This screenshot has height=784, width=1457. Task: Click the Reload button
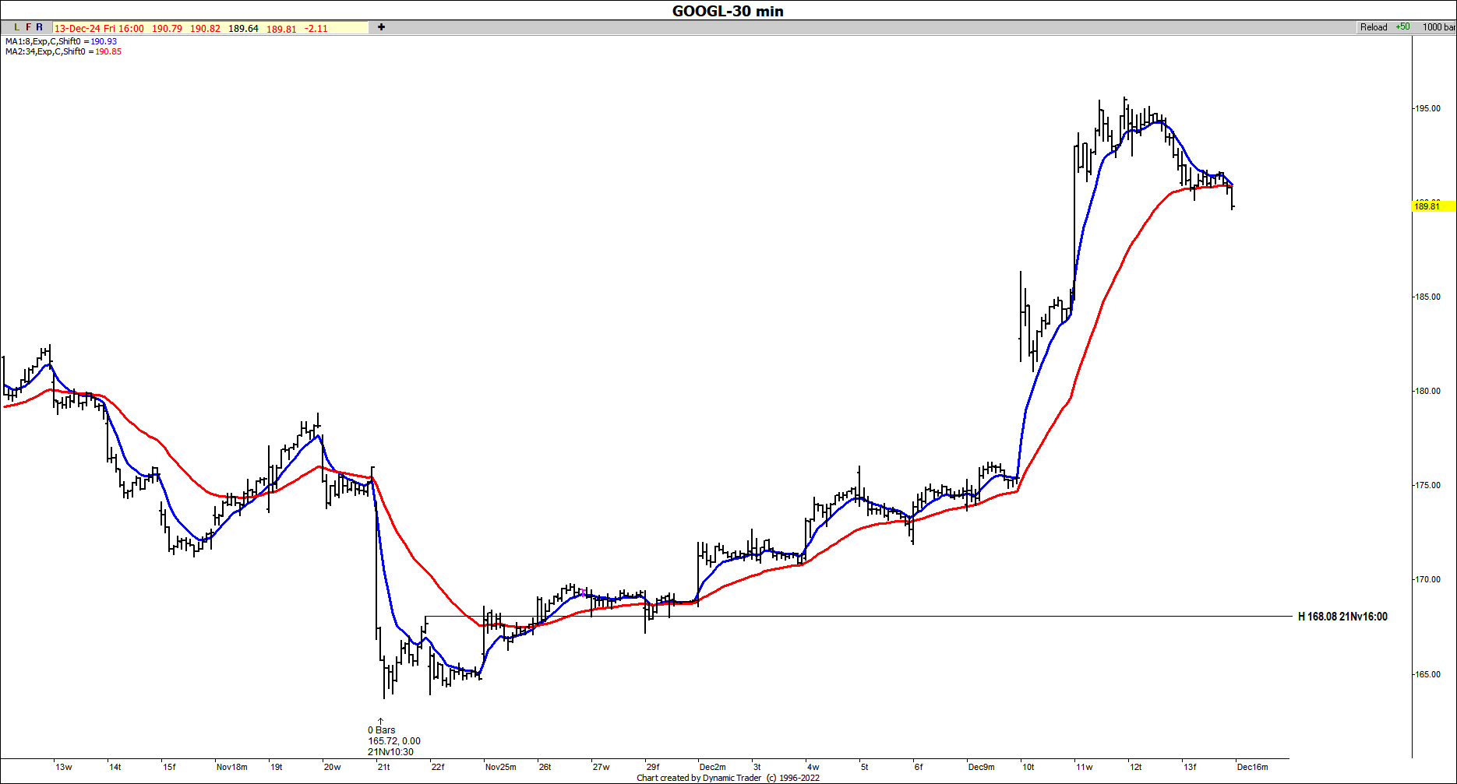click(x=1374, y=27)
